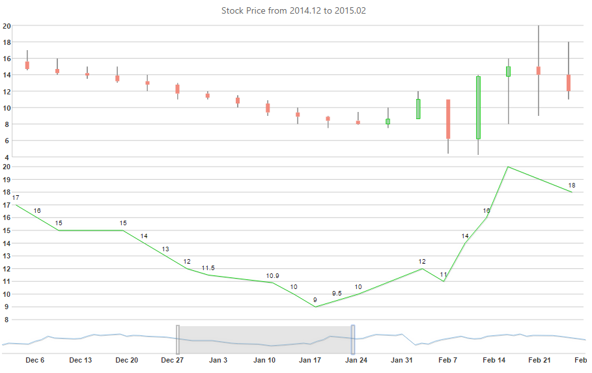Click data label '9' at the line's lowest point

coord(315,300)
